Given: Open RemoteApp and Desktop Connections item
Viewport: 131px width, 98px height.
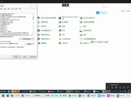Looking at the screenshot, I should click(x=47, y=18).
